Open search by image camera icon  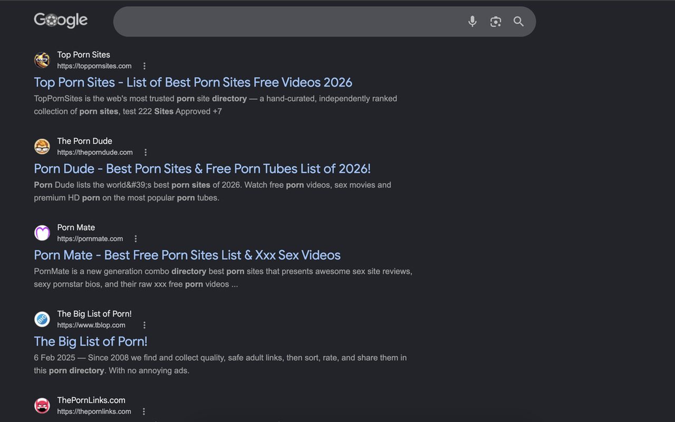496,21
